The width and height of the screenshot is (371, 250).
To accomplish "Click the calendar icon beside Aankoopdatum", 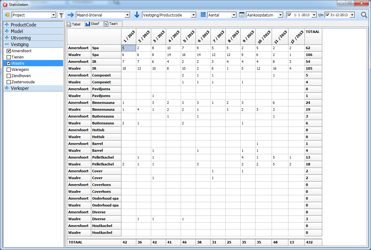I will [x=242, y=15].
